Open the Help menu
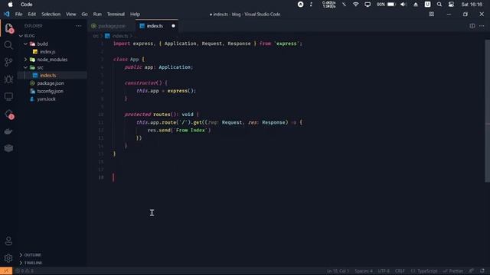490x275 pixels. [135, 14]
